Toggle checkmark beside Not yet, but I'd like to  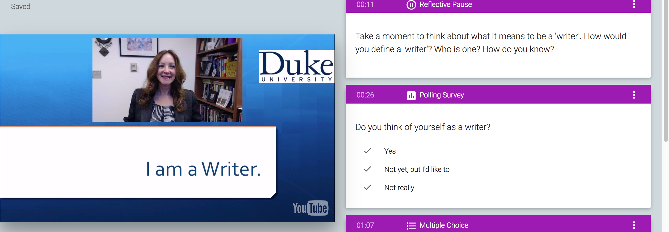point(367,169)
